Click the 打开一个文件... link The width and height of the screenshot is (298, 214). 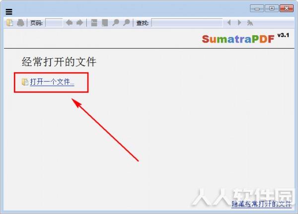click(x=52, y=82)
